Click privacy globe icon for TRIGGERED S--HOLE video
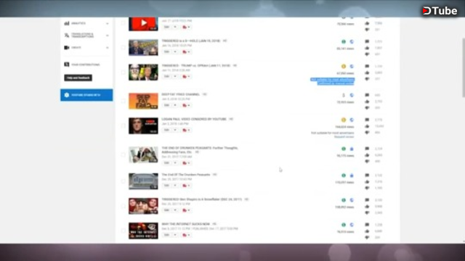The width and height of the screenshot is (465, 261). point(352,42)
